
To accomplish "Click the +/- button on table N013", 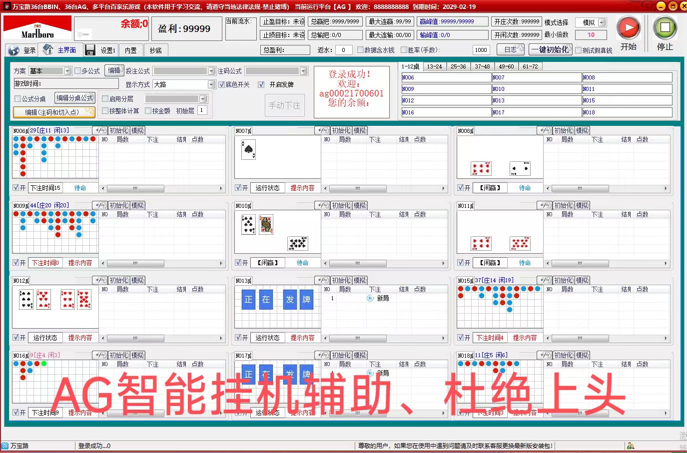I will pyautogui.click(x=322, y=280).
